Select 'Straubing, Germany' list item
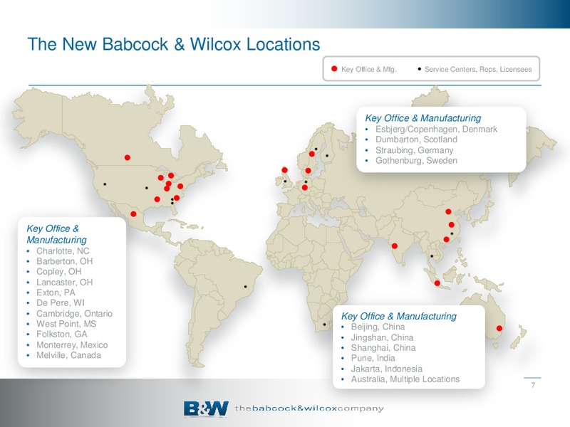 (415, 150)
